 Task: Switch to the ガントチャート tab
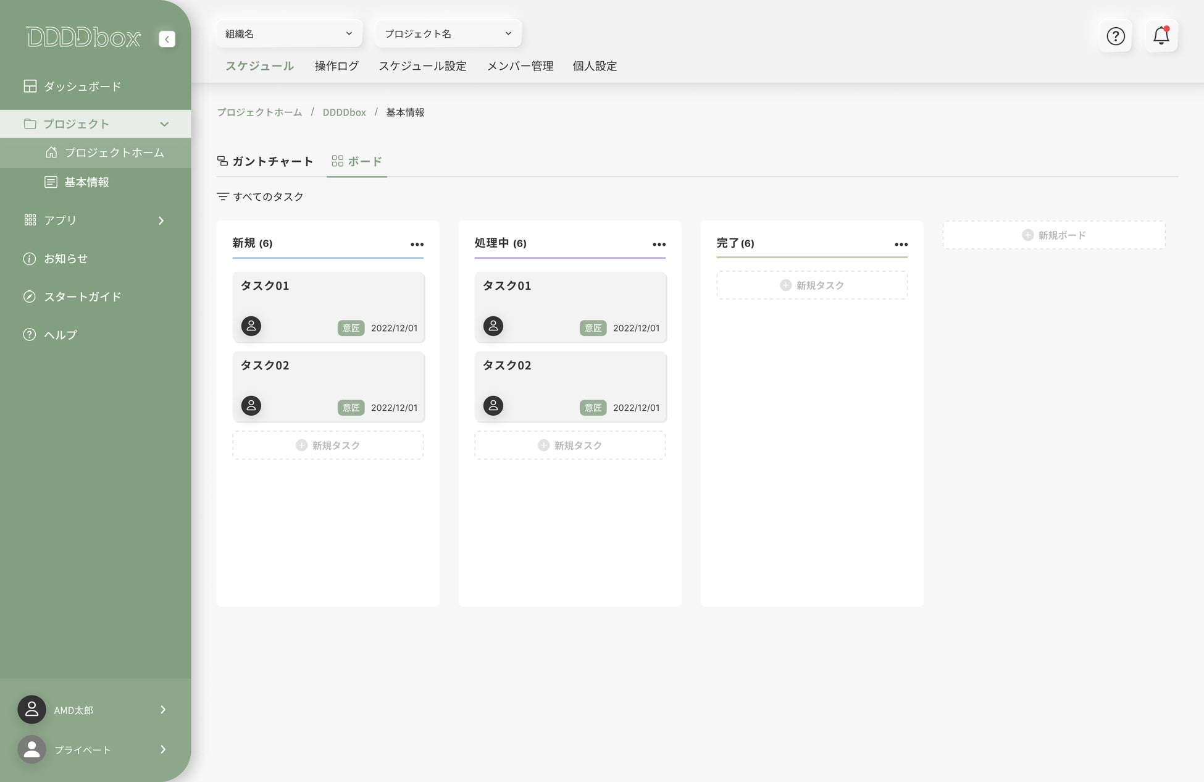click(265, 161)
